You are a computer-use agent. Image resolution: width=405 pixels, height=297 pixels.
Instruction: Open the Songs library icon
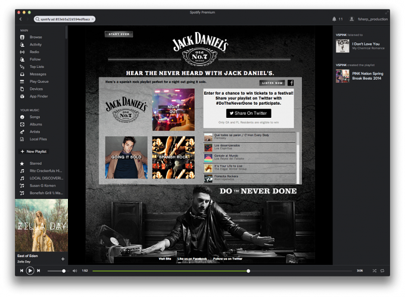[x=22, y=117]
